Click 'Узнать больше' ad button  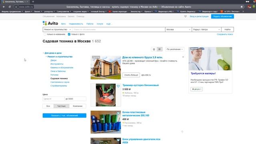[x=131, y=75]
